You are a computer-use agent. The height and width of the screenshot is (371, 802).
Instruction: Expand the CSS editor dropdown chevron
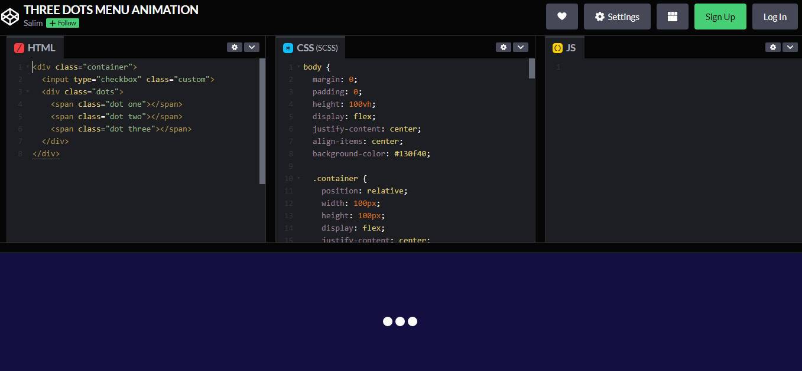point(521,47)
